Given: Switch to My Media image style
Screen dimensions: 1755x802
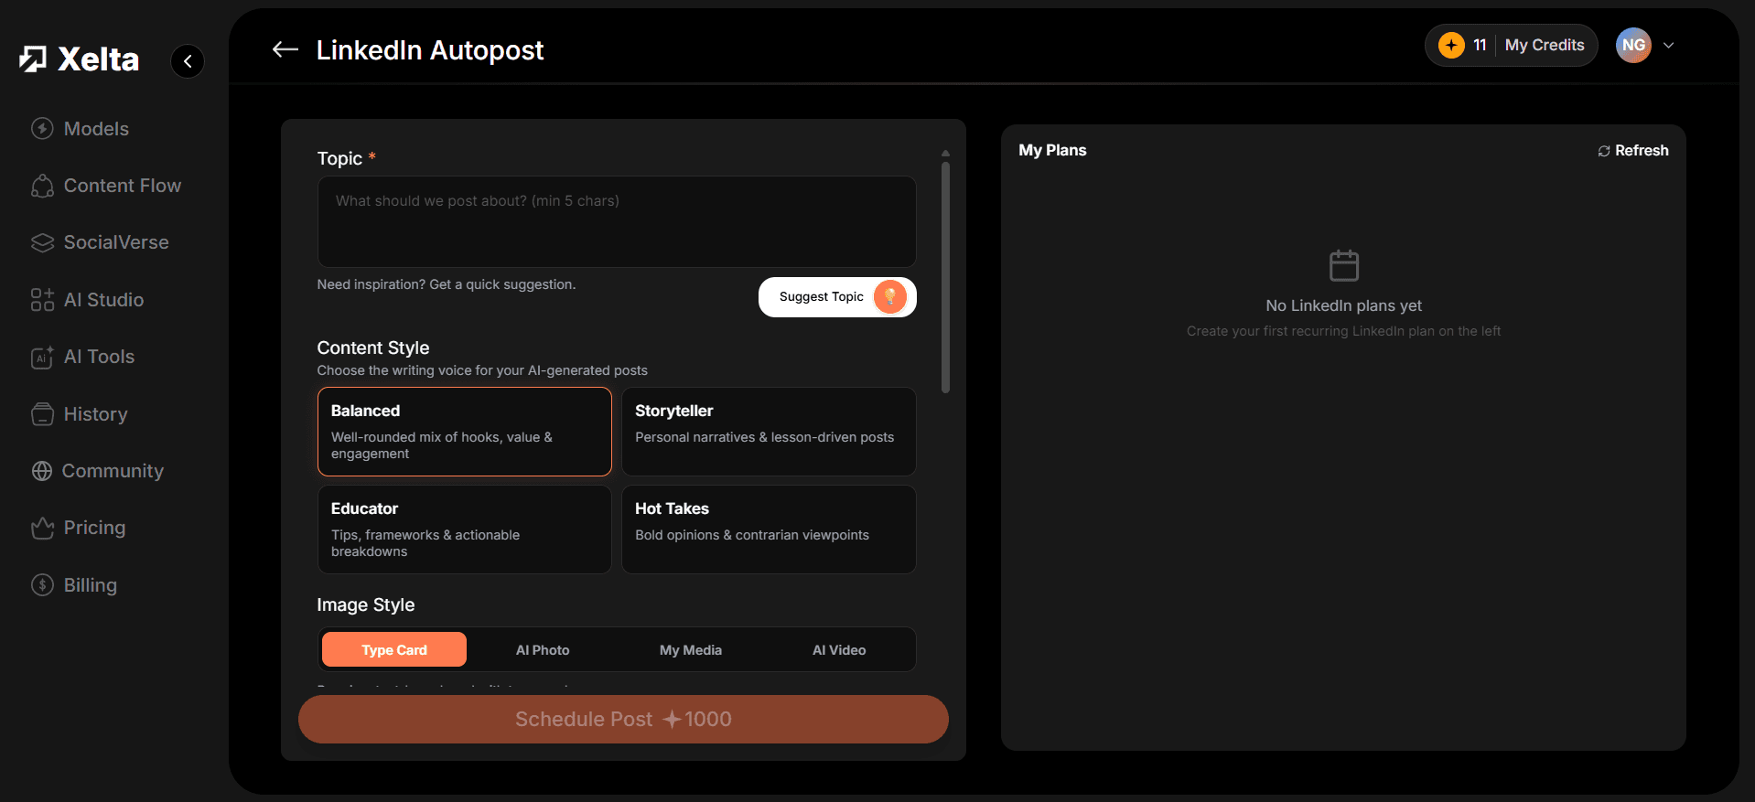Looking at the screenshot, I should pos(691,650).
